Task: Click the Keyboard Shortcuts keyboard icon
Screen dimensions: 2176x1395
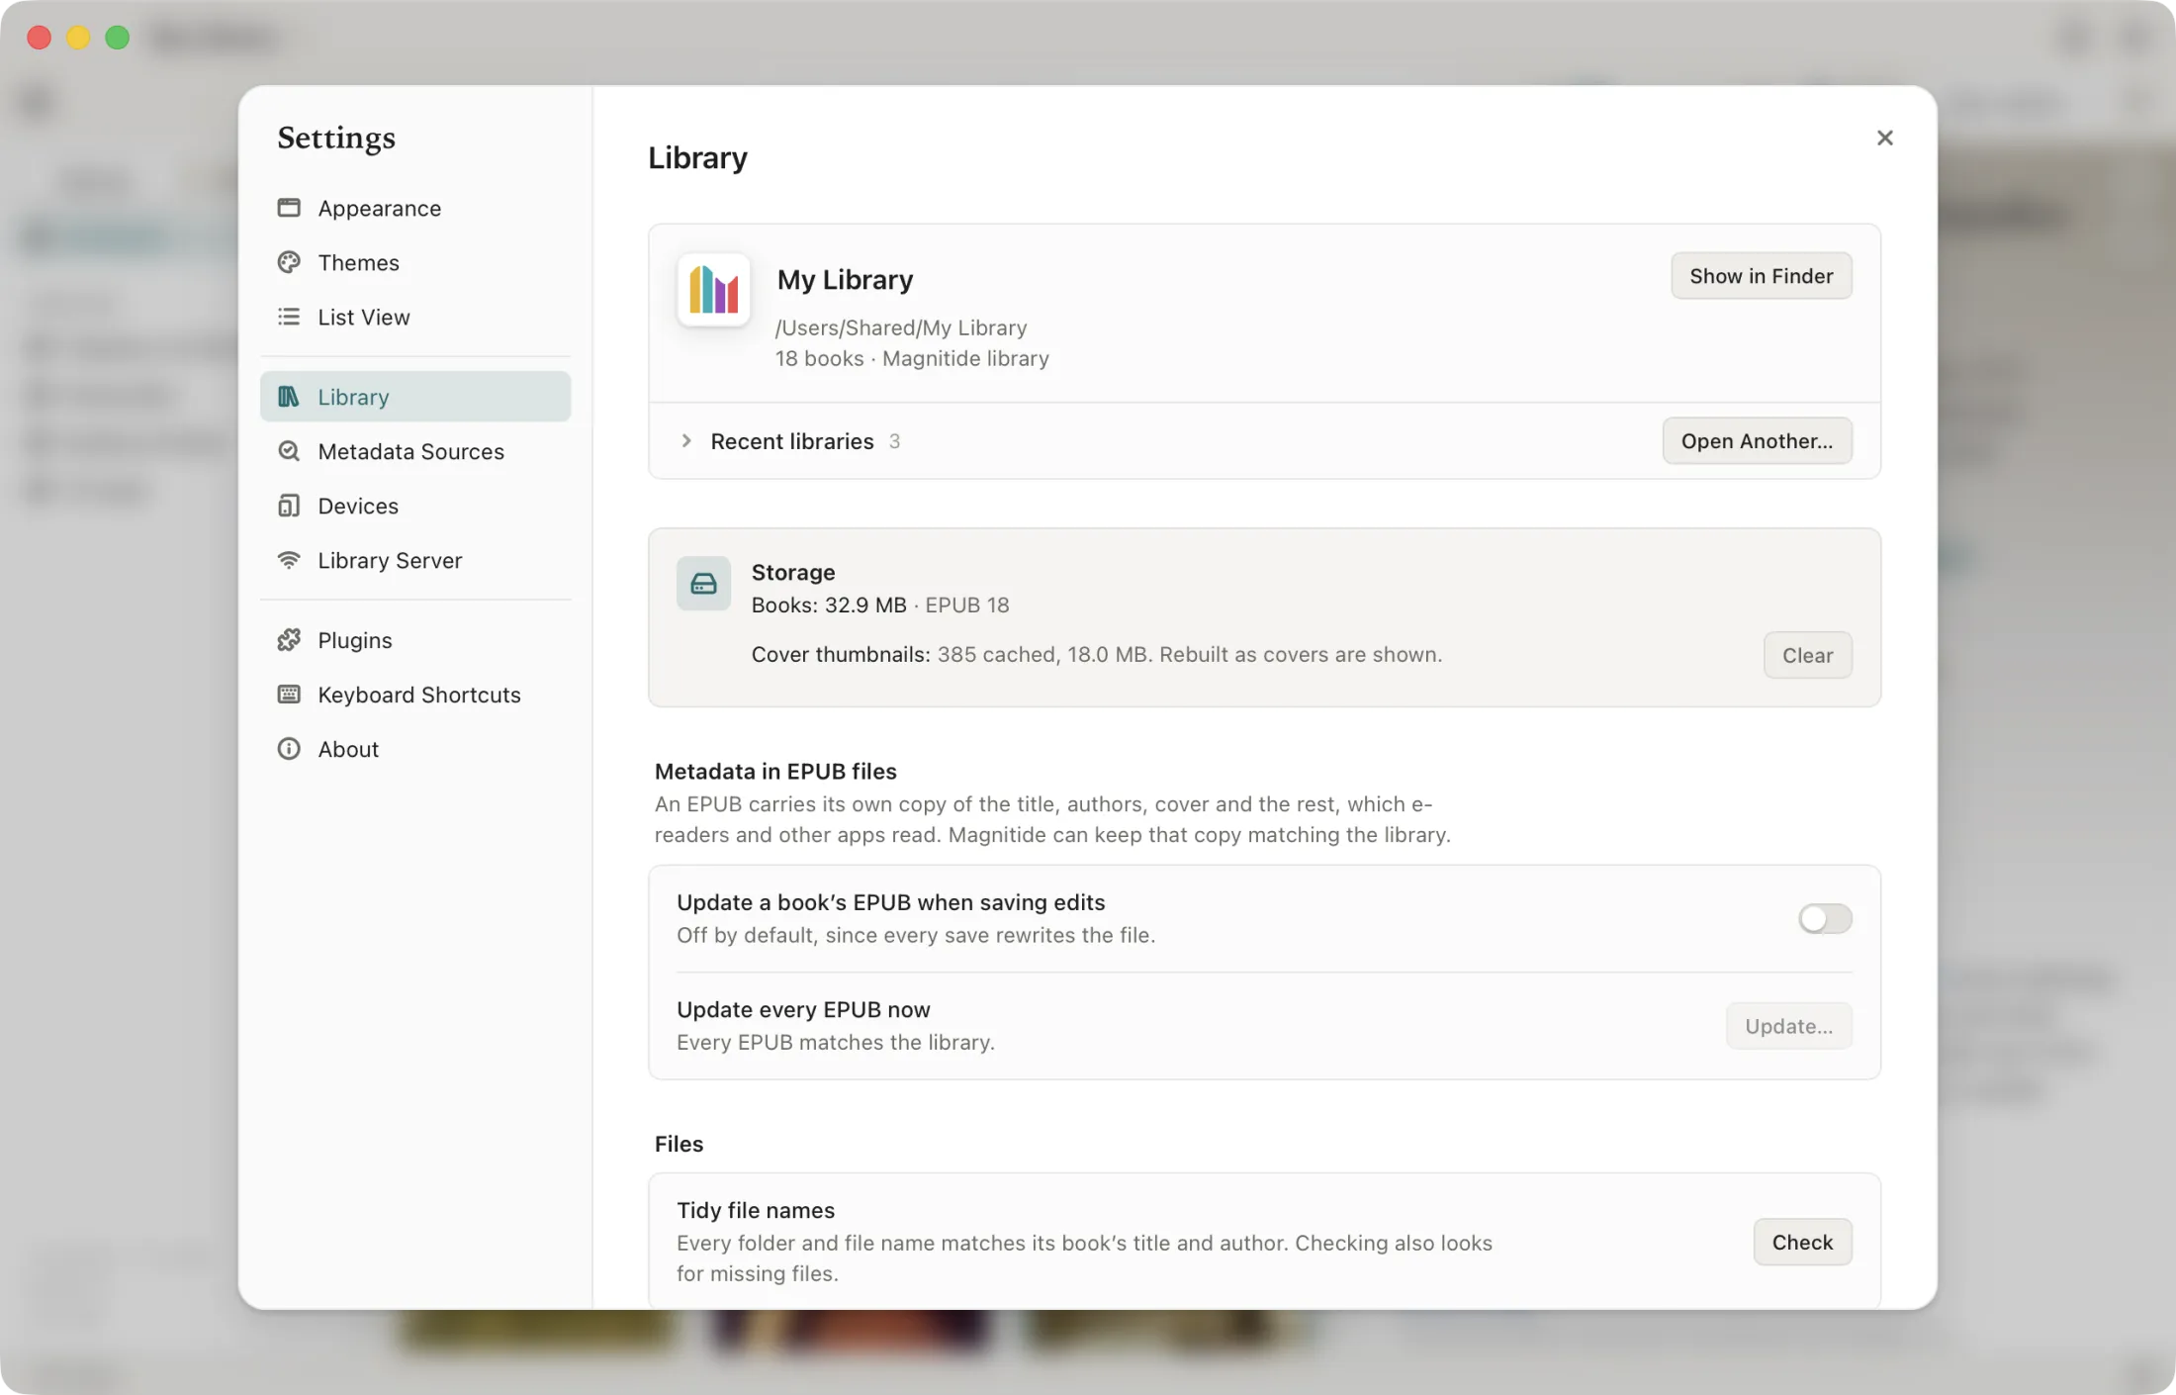Action: coord(289,695)
